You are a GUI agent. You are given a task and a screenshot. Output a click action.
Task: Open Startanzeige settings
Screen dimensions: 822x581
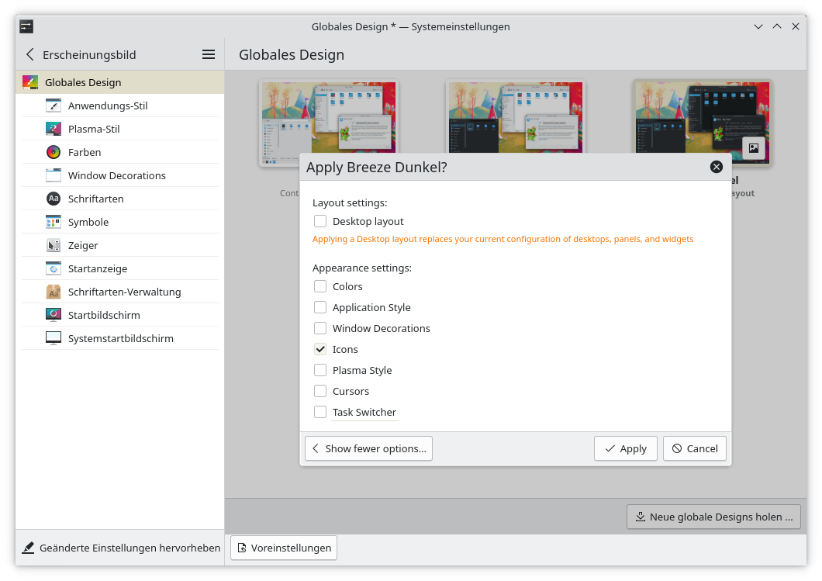pos(120,268)
